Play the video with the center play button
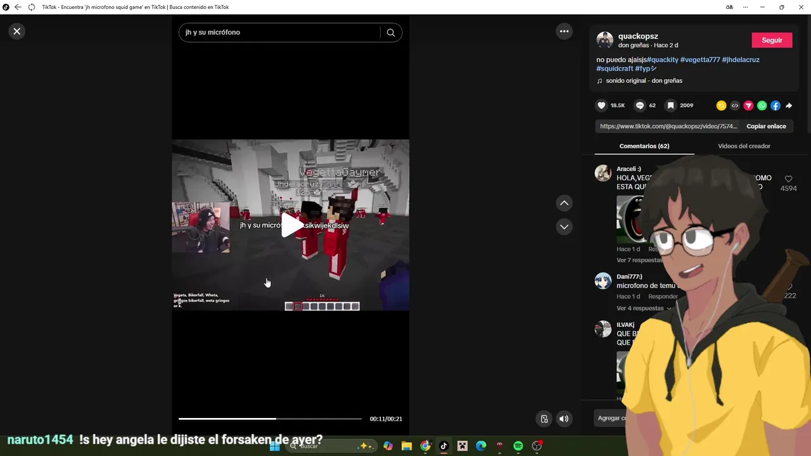The width and height of the screenshot is (811, 456). tap(291, 225)
